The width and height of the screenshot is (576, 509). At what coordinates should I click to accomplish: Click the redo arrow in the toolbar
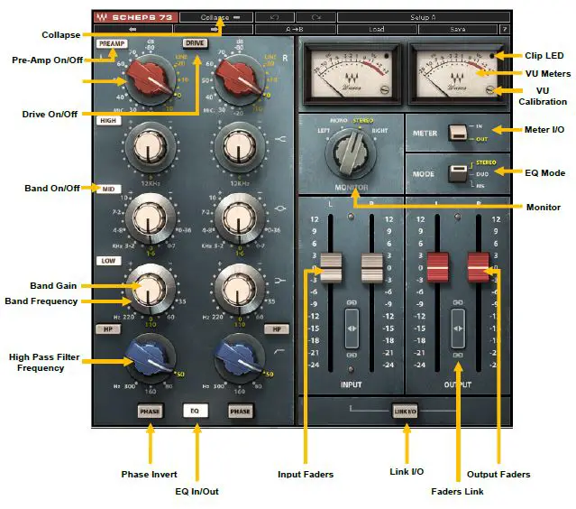(x=315, y=17)
